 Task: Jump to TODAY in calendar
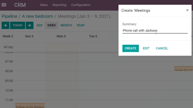pyautogui.click(x=17, y=25)
